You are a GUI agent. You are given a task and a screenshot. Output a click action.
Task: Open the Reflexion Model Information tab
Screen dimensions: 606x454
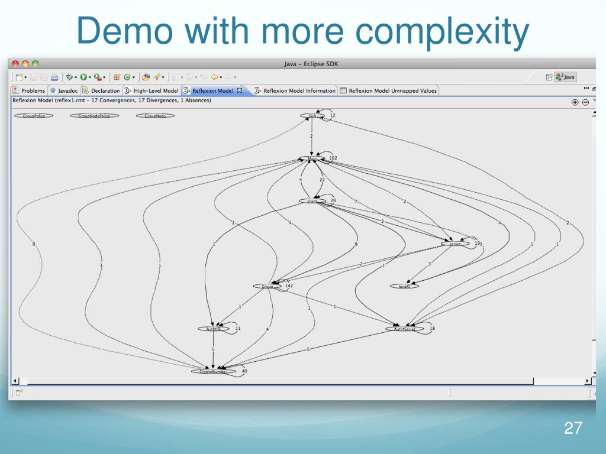pos(295,90)
